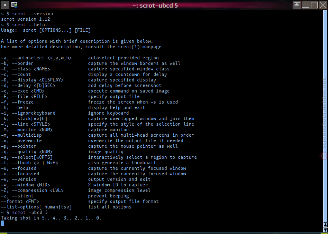Click the scrollbar up arrow
This screenshot has height=234, width=328.
click(325, 225)
